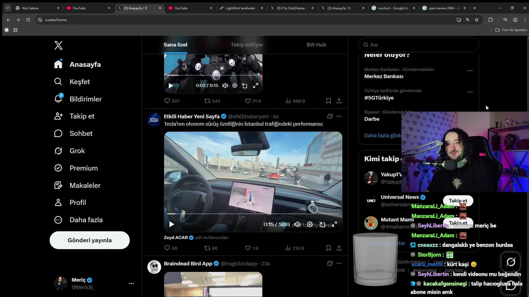Open Keşfet explore page

(x=72, y=82)
